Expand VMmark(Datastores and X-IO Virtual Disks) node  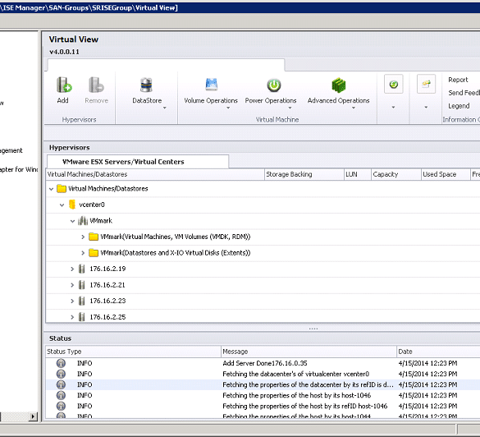(x=83, y=253)
